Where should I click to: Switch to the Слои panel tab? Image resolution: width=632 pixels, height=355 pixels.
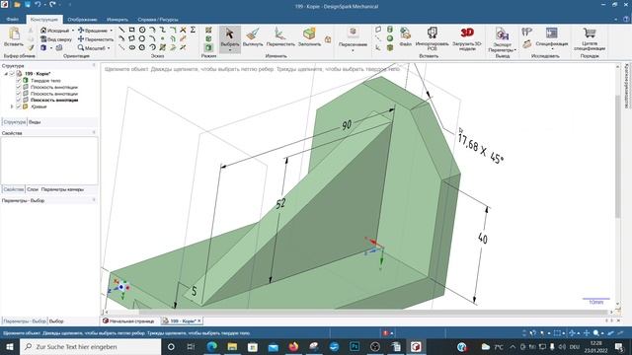33,189
